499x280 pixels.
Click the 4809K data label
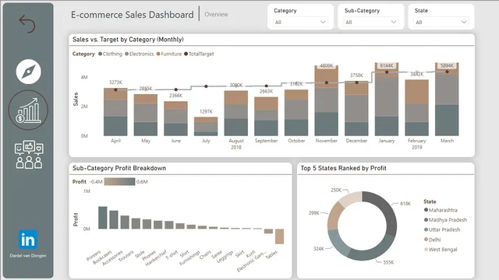tap(327, 65)
